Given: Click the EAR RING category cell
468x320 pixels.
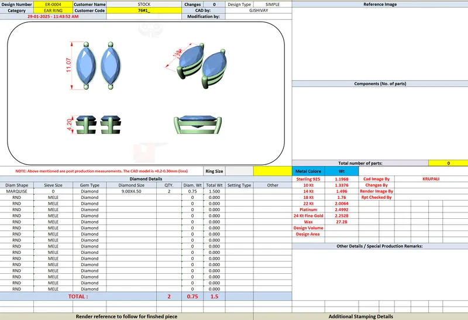Looking at the screenshot, I should tap(53, 11).
